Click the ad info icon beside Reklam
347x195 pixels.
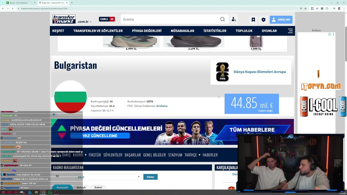tap(330, 34)
